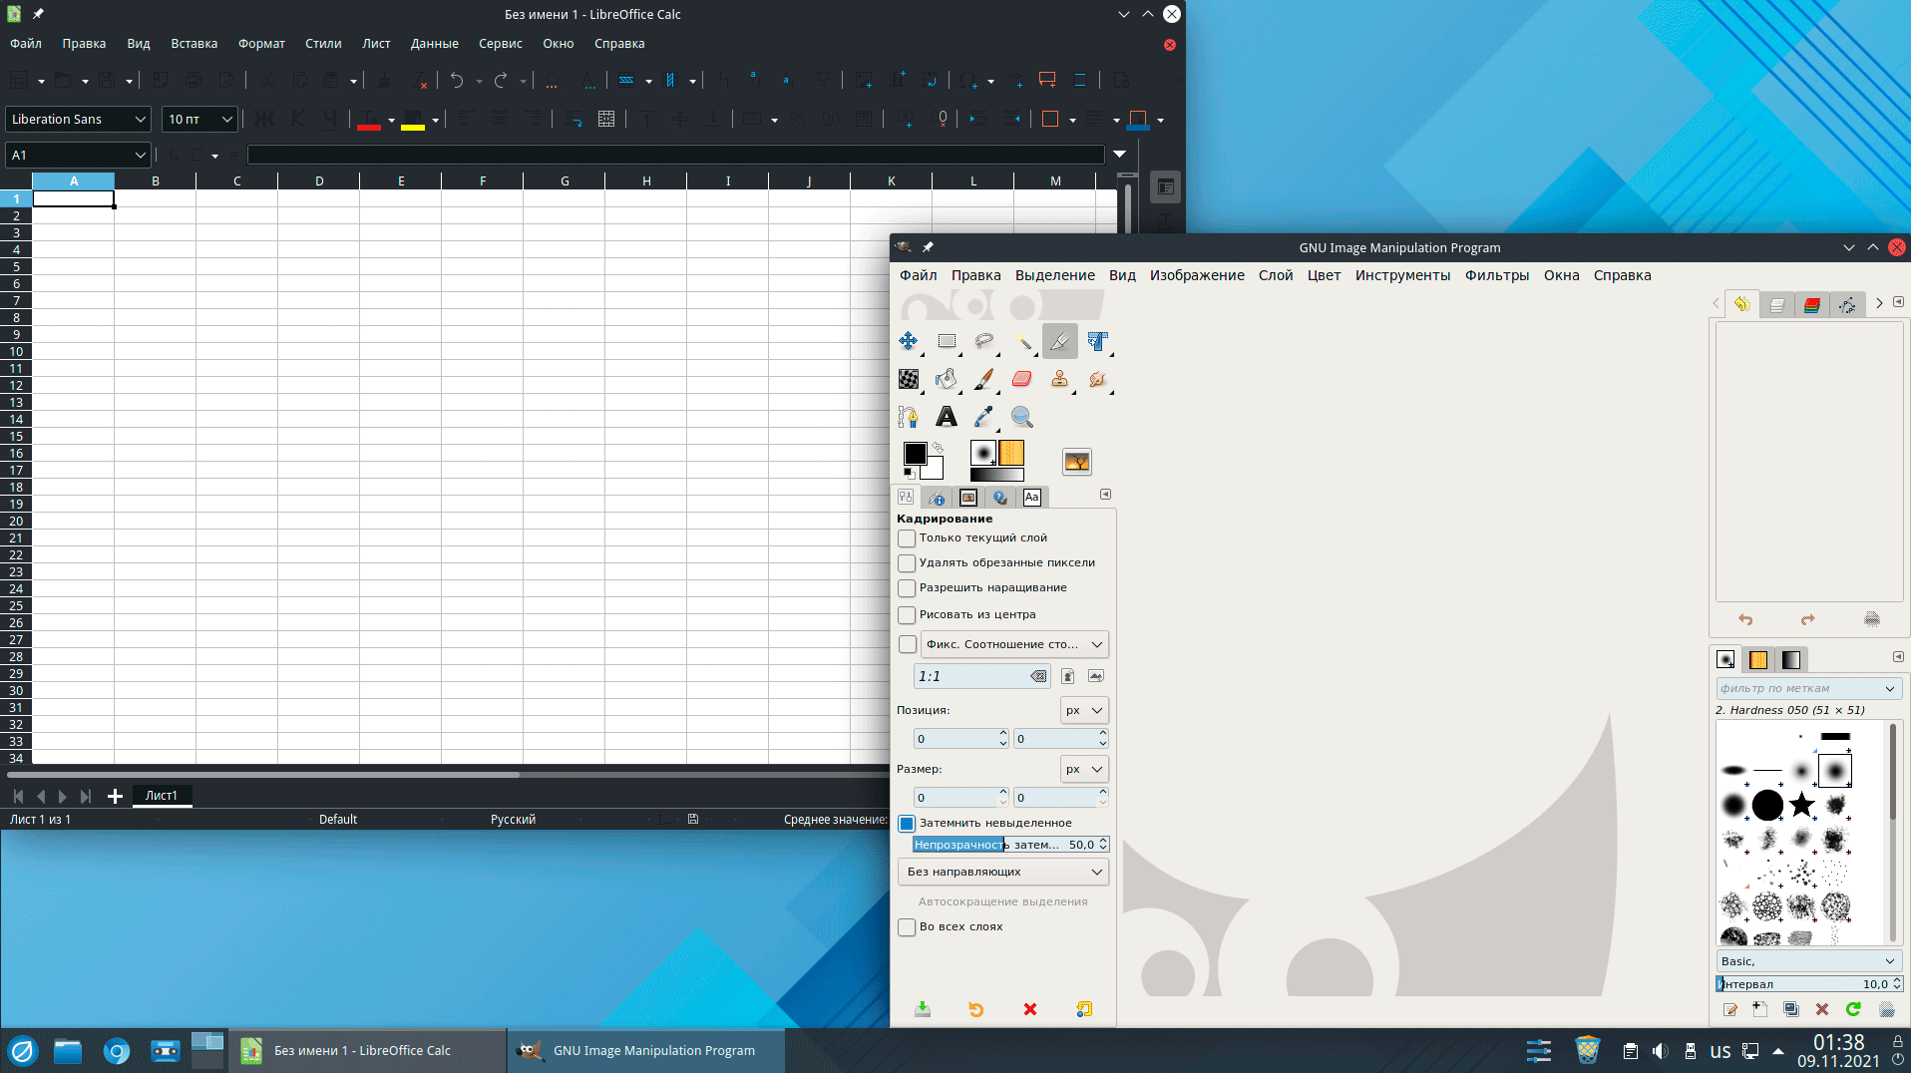This screenshot has width=1911, height=1073.
Task: Choose the Paintbrush tool
Action: tap(983, 379)
